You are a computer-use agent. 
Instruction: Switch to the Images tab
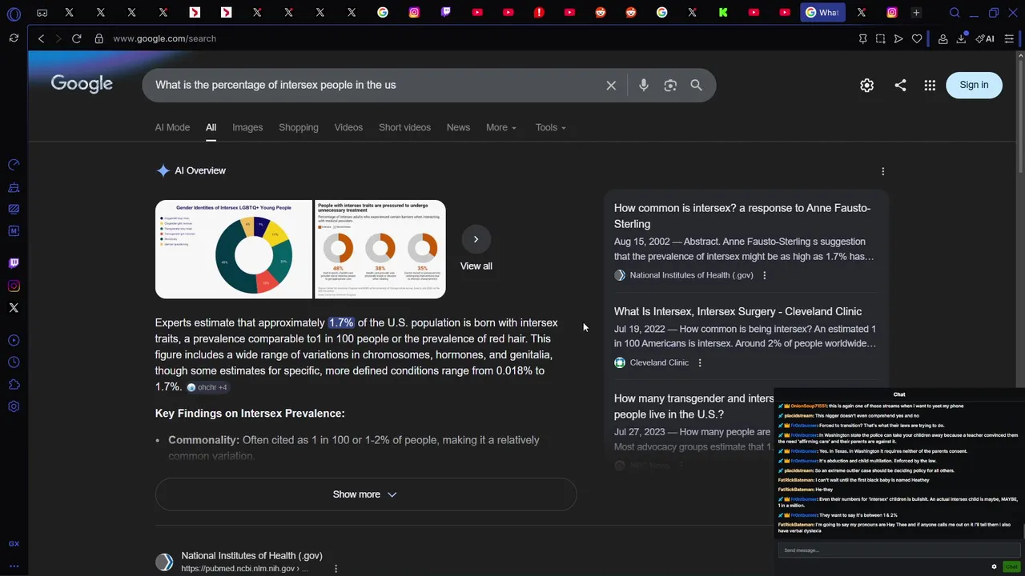click(x=247, y=127)
